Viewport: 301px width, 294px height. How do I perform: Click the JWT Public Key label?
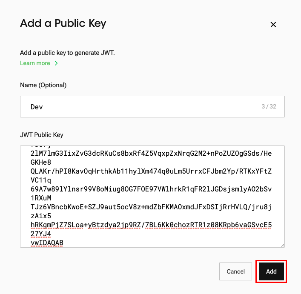(x=41, y=135)
